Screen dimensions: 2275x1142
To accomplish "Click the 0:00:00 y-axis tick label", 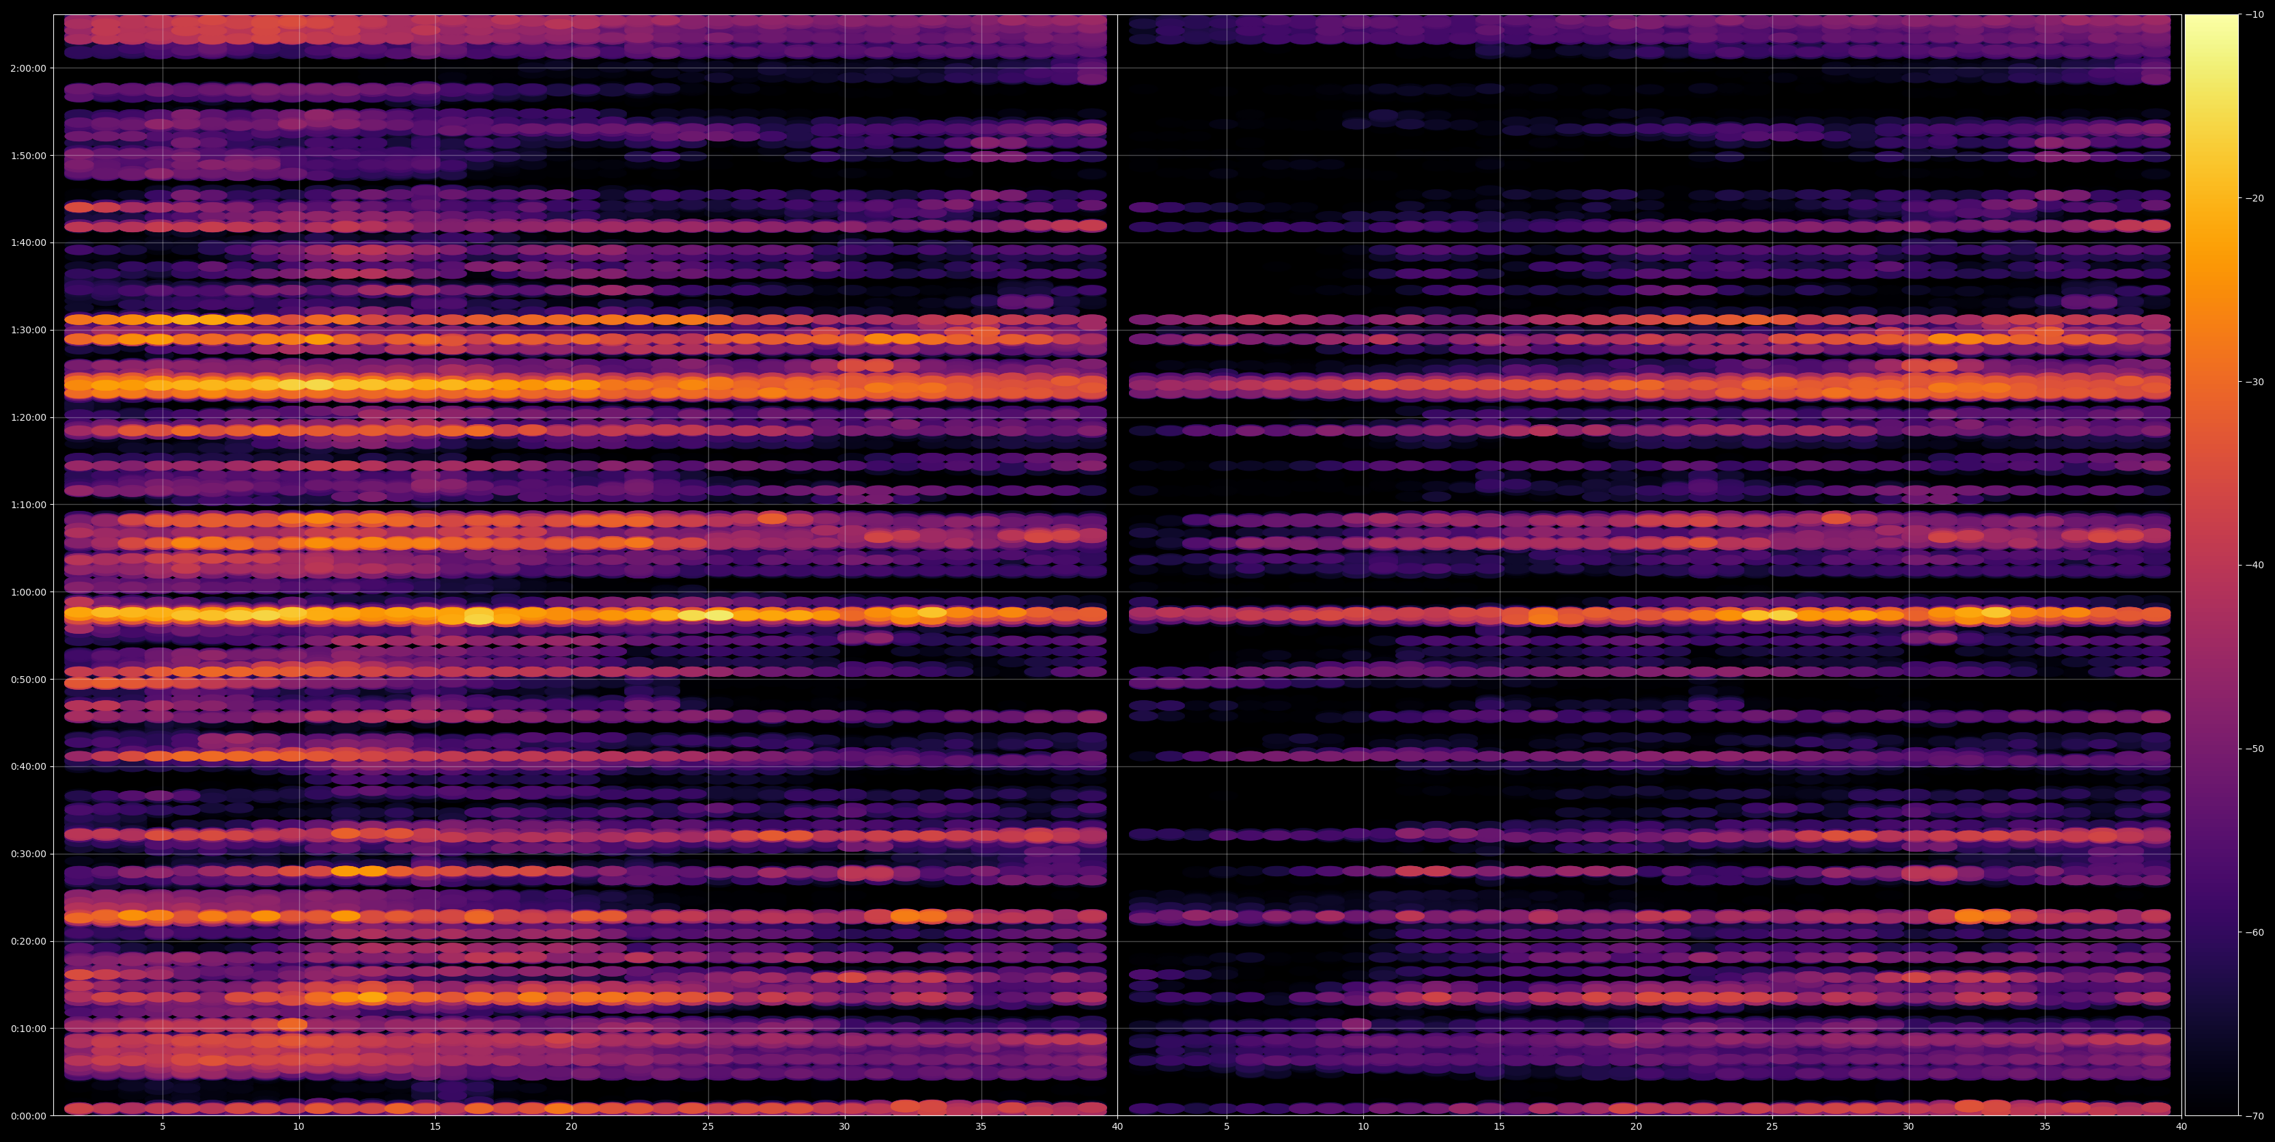I will (x=28, y=1115).
